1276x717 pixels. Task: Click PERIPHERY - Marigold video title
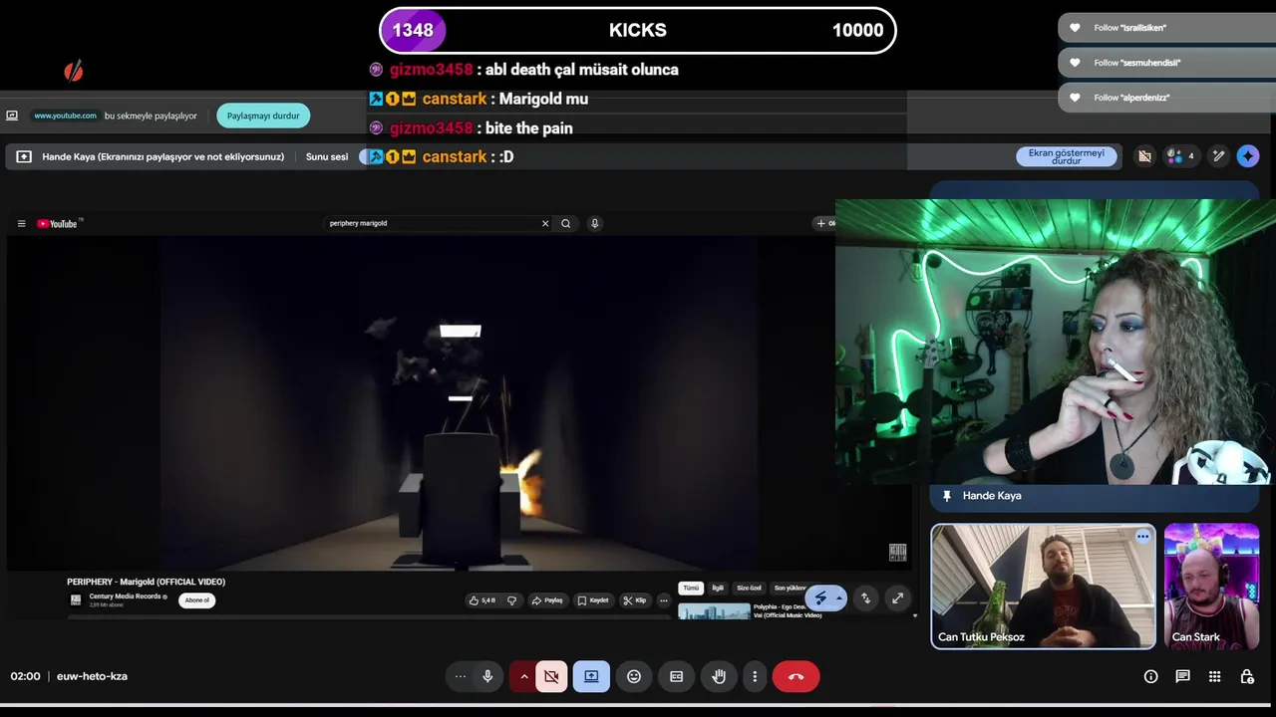coord(147,582)
